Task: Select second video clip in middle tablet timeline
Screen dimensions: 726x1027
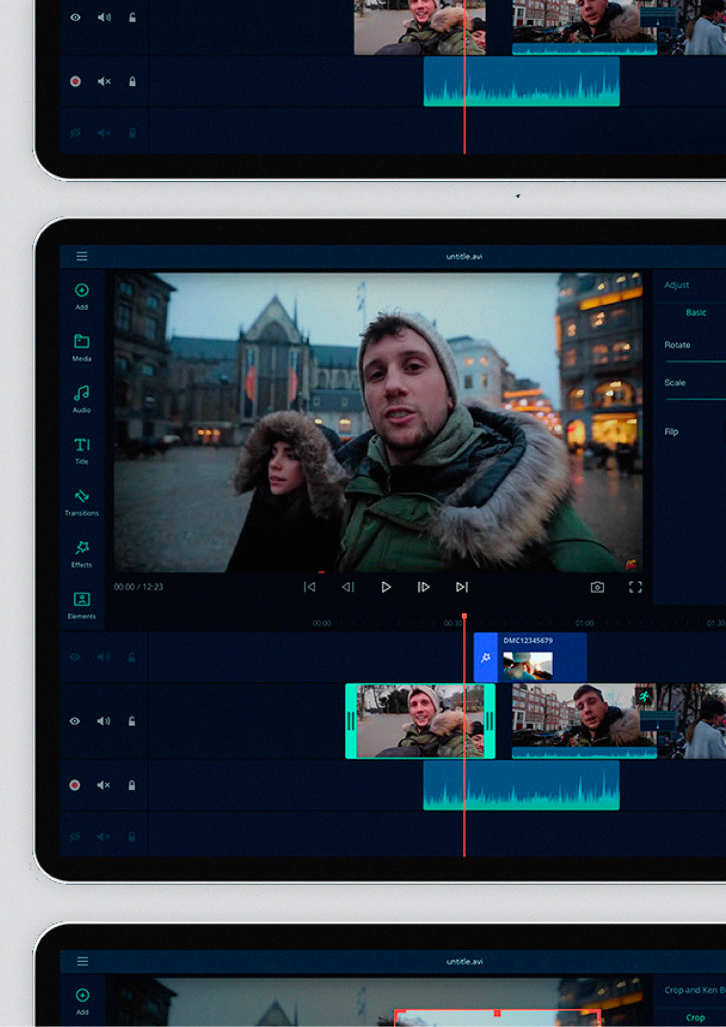Action: [x=584, y=721]
